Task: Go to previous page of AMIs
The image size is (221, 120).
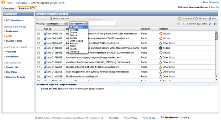Action: pyautogui.click(x=184, y=24)
